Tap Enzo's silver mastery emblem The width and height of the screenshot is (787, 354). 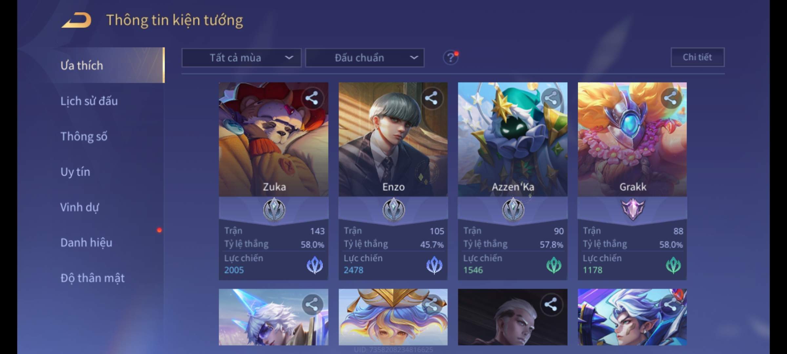(x=393, y=209)
